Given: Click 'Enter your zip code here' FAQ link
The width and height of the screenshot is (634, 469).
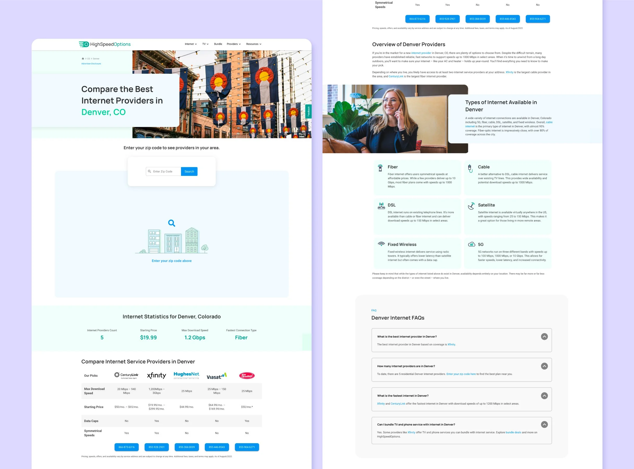Looking at the screenshot, I should coord(461,374).
